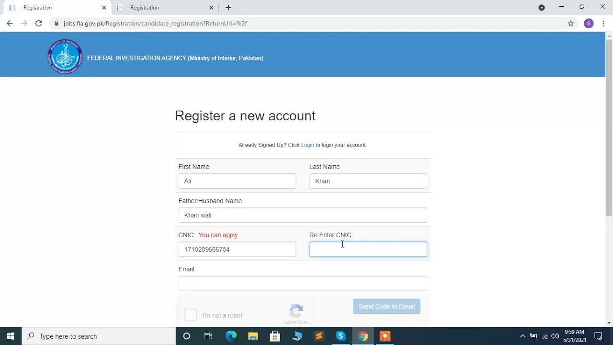Open the Chrome profile avatar
Viewport: 613px width, 345px height.
click(589, 23)
